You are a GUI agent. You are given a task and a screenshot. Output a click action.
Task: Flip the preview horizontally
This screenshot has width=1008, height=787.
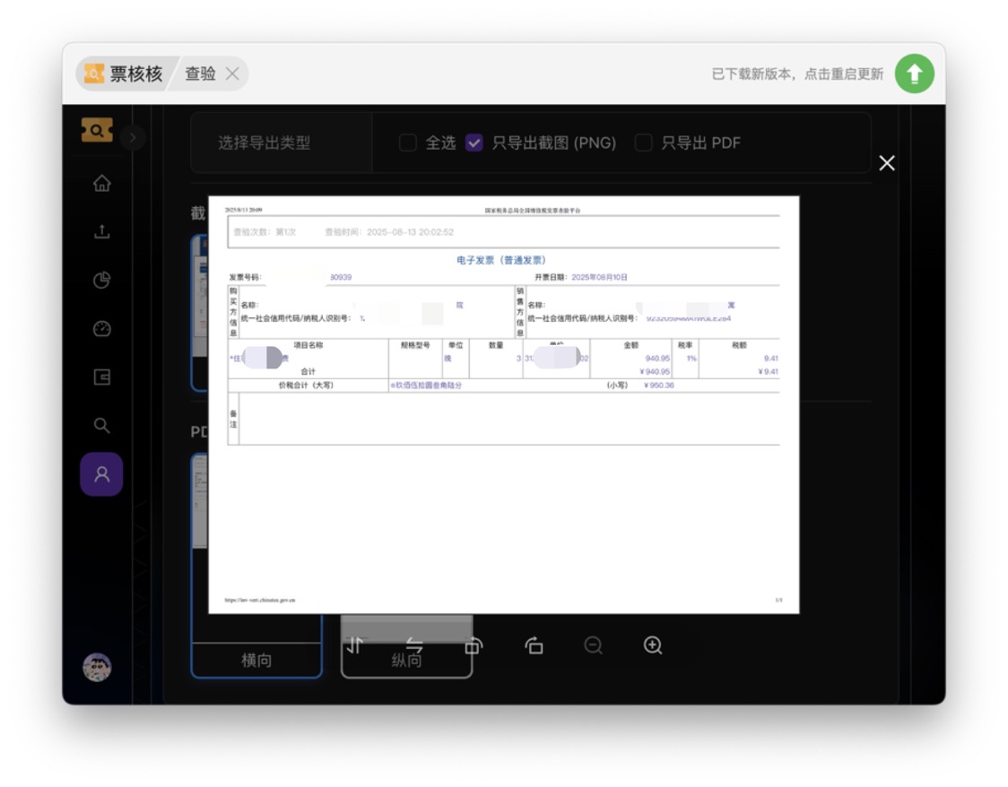coord(414,645)
